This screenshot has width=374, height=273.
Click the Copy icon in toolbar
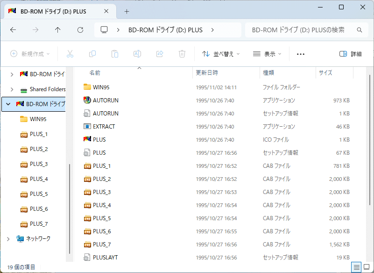point(92,54)
